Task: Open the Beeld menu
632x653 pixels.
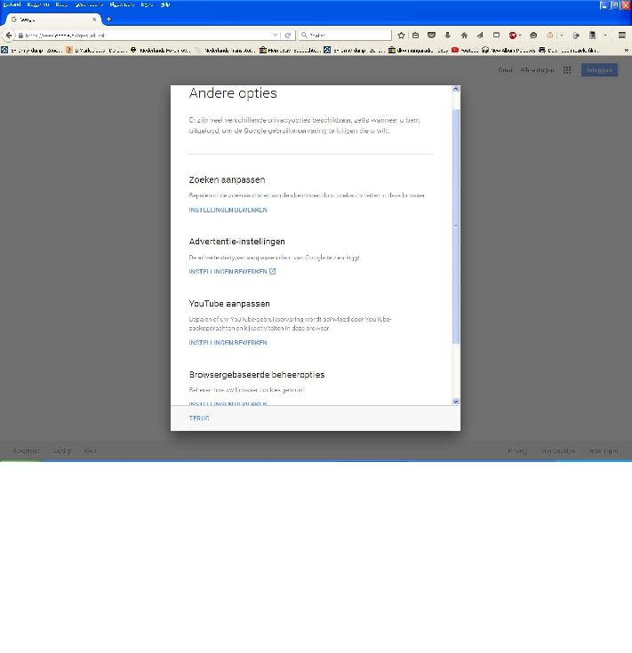Action: (61, 4)
